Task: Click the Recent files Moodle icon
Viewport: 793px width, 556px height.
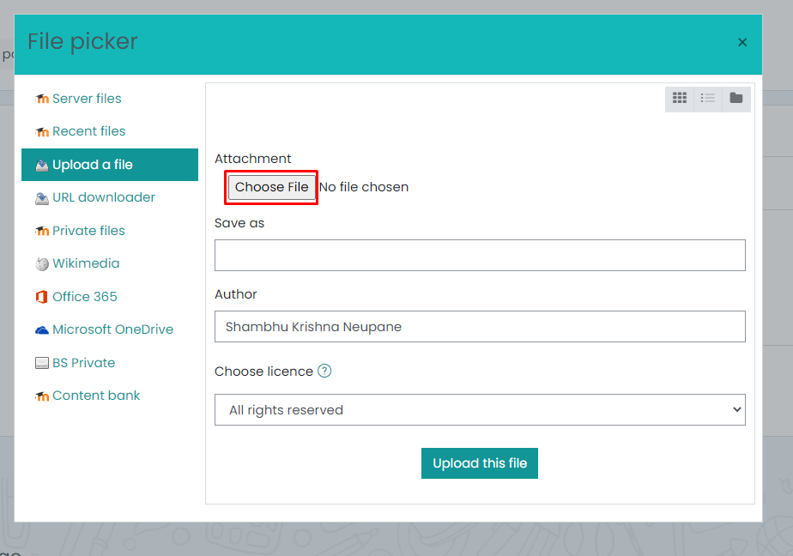Action: click(x=42, y=132)
